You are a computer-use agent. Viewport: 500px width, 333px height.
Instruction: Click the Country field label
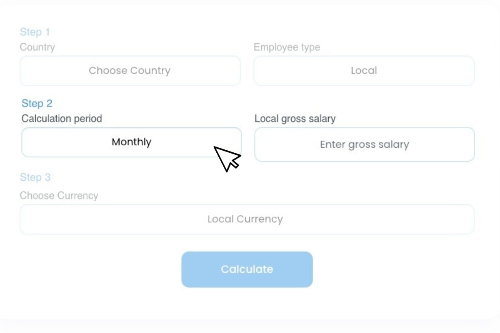click(37, 47)
